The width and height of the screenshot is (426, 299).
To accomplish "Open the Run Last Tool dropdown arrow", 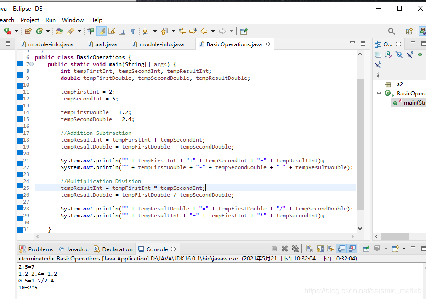I will [17, 31].
